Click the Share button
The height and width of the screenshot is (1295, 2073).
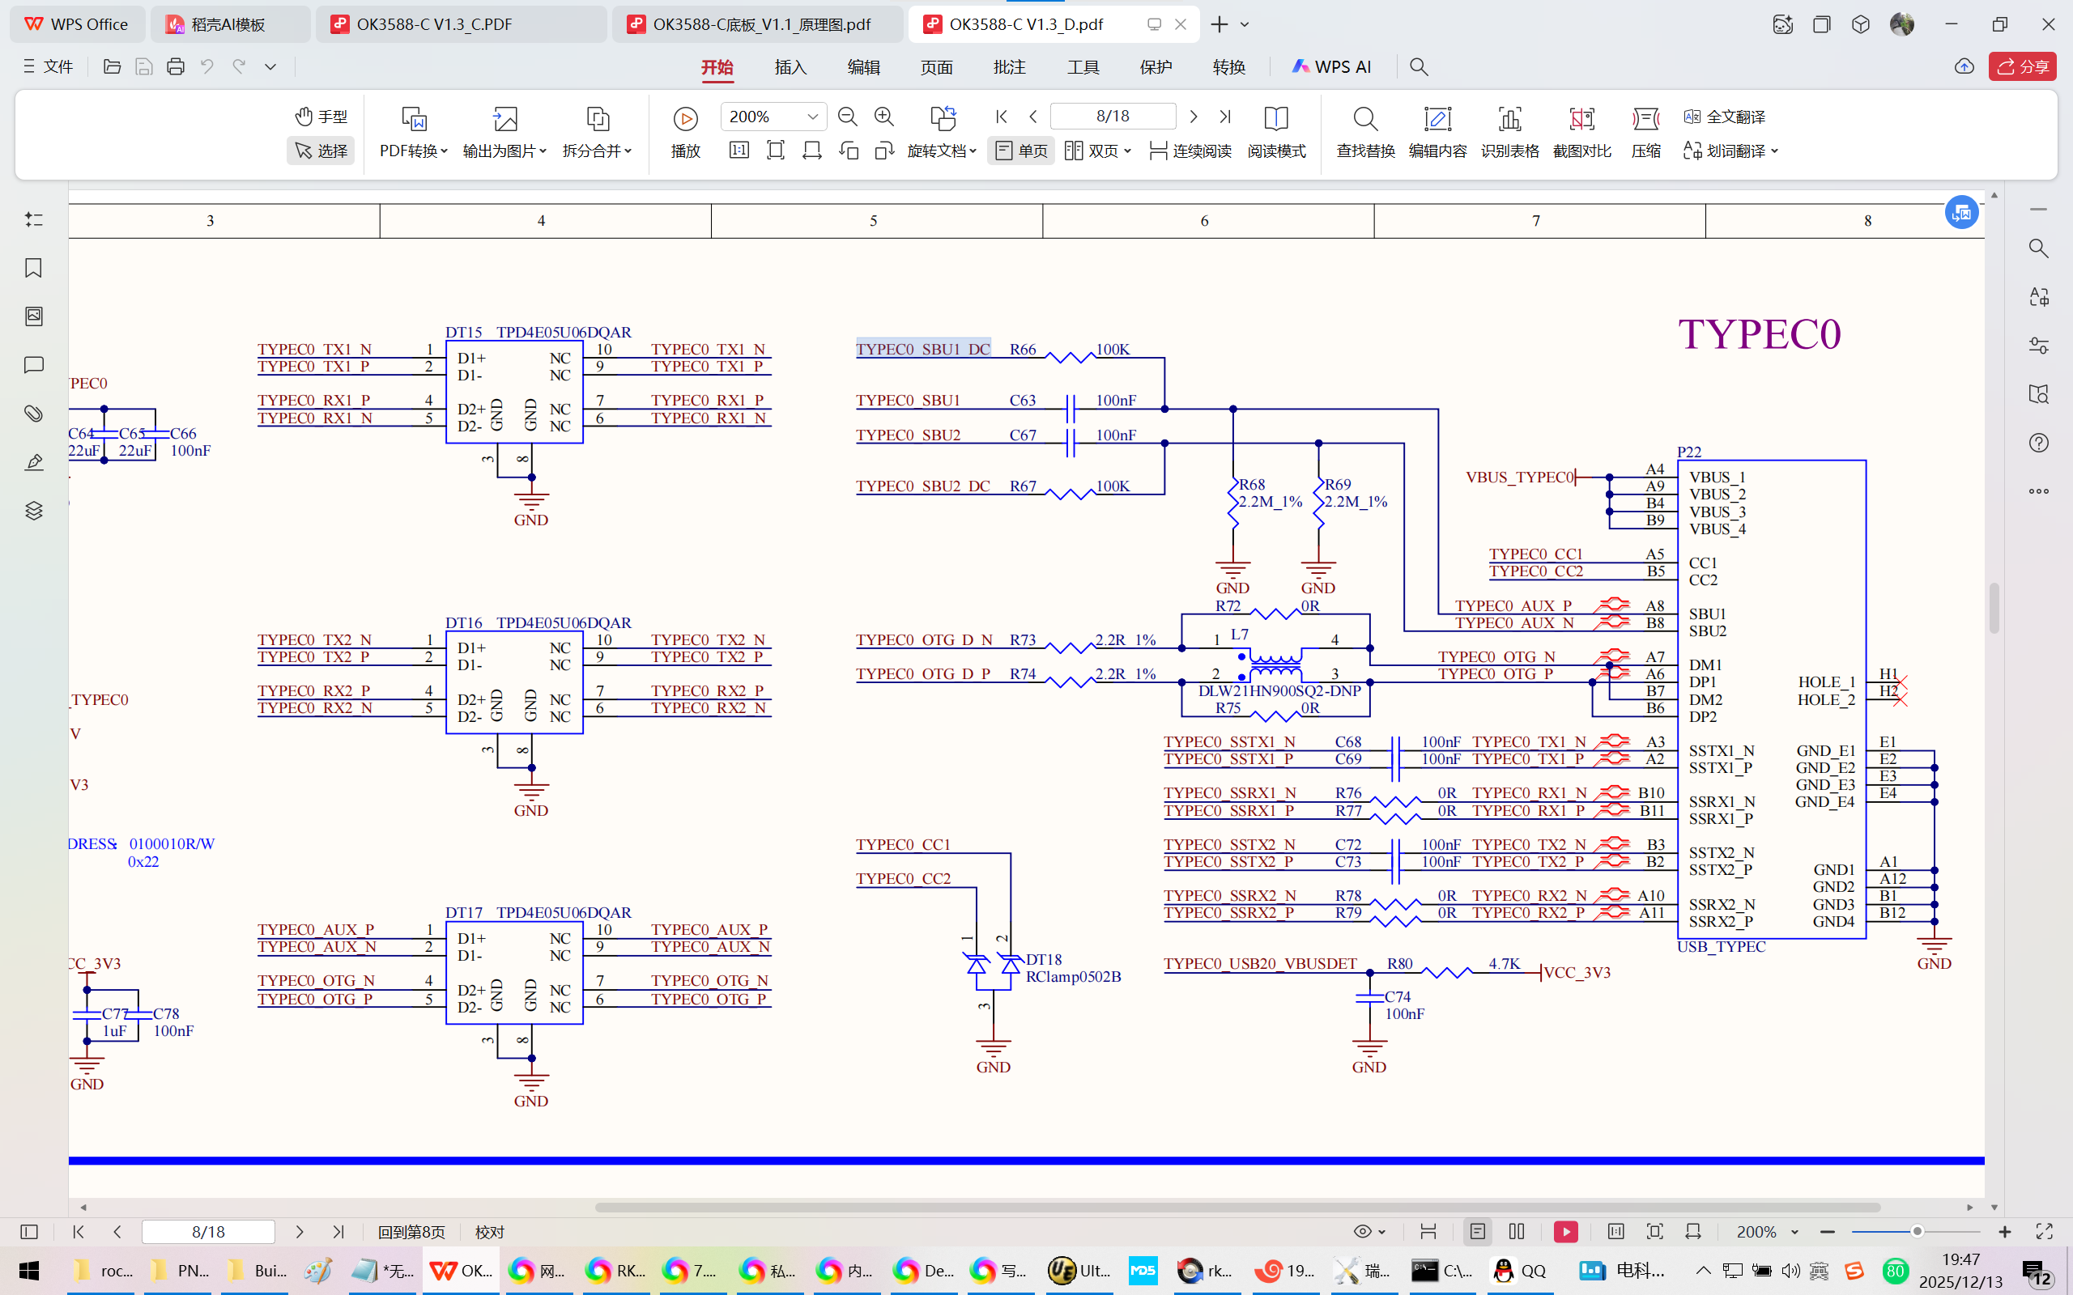[2023, 67]
